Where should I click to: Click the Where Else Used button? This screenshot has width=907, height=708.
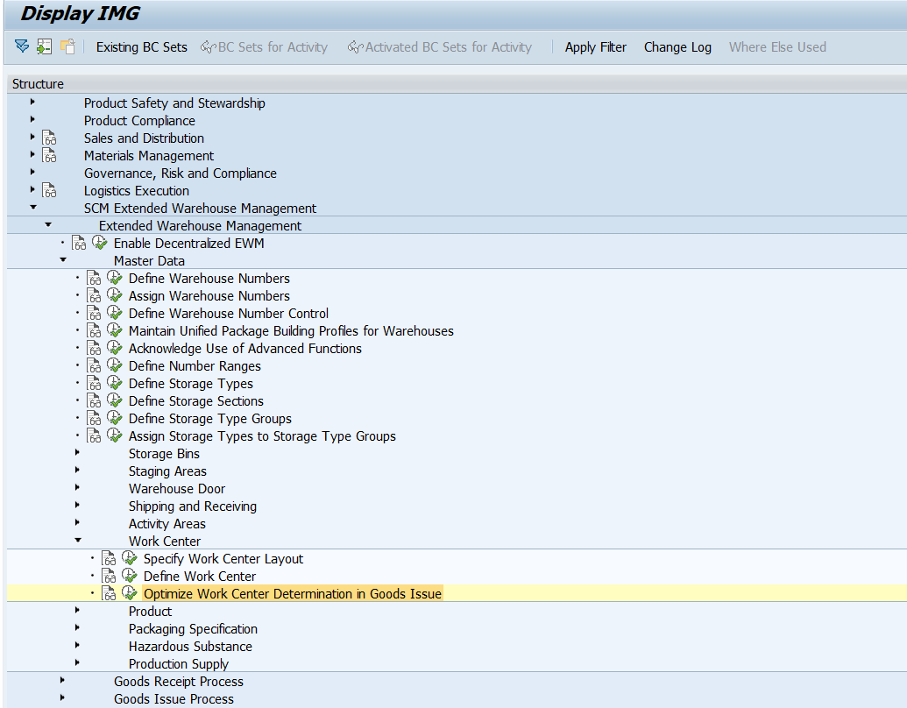776,46
